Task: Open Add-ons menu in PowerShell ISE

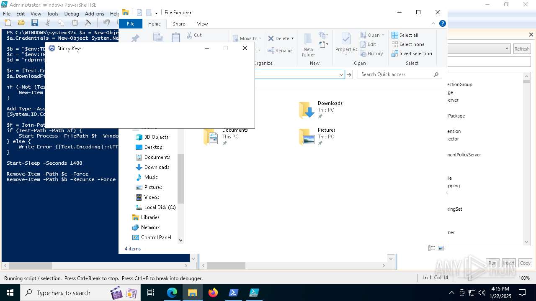Action: pos(95,14)
